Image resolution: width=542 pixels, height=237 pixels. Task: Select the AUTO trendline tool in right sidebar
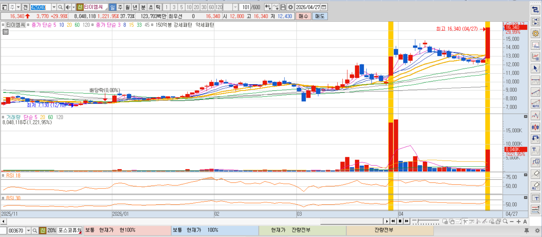pyautogui.click(x=535, y=104)
